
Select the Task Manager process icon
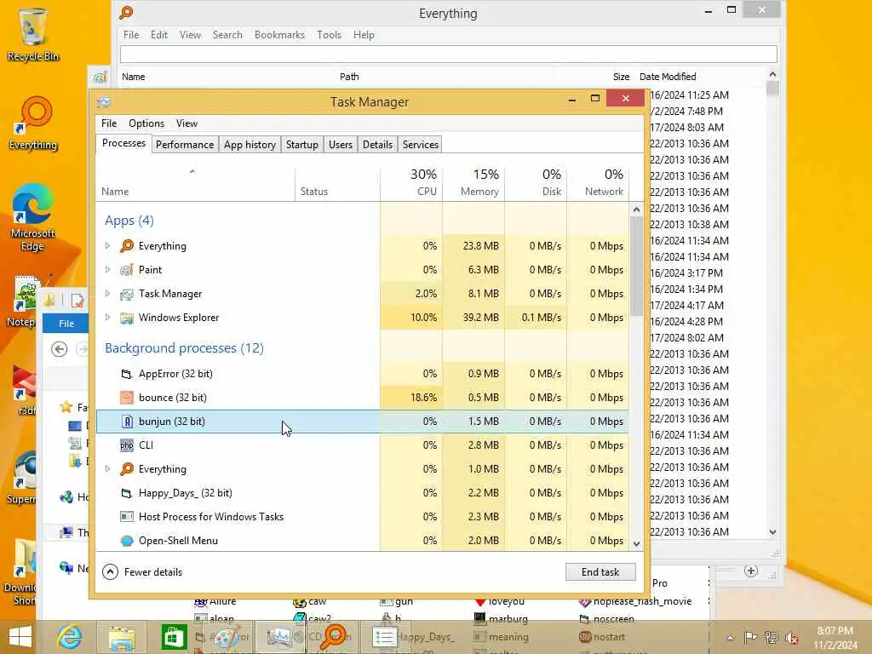(x=127, y=294)
